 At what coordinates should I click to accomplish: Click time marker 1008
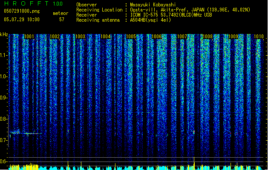(x=207, y=36)
